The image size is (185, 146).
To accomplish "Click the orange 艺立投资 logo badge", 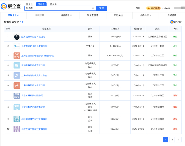I will (x=17, y=56).
